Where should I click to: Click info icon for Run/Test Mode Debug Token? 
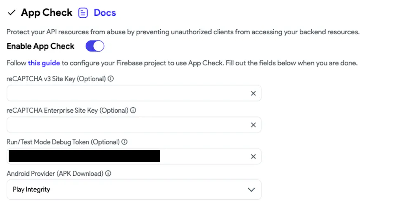click(x=124, y=142)
